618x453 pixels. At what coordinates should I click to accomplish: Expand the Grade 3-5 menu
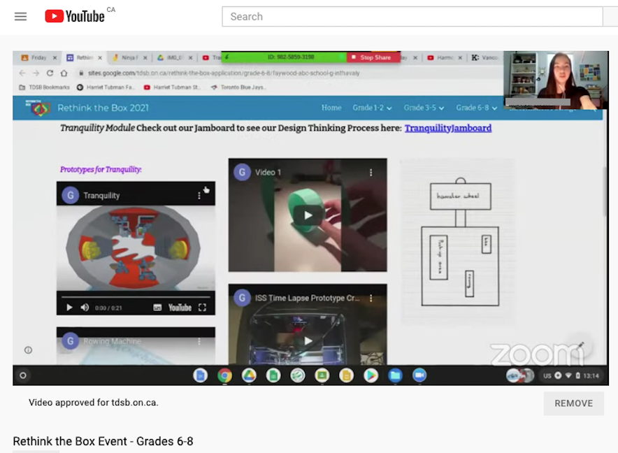[x=424, y=108]
